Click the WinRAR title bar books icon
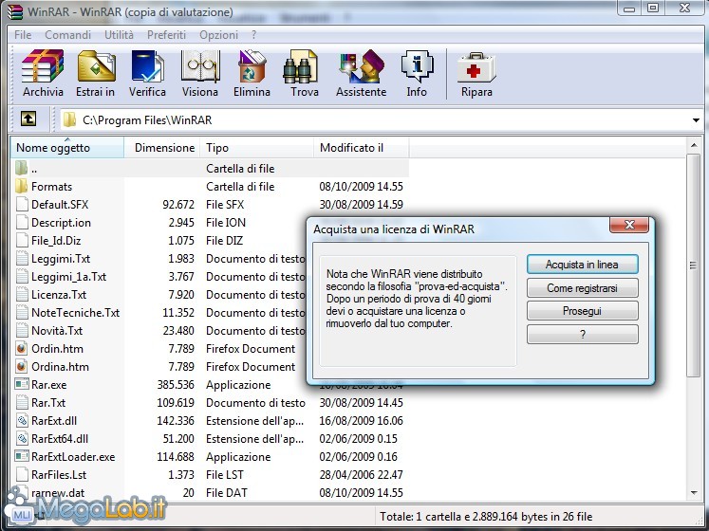This screenshot has width=709, height=531. 14,11
